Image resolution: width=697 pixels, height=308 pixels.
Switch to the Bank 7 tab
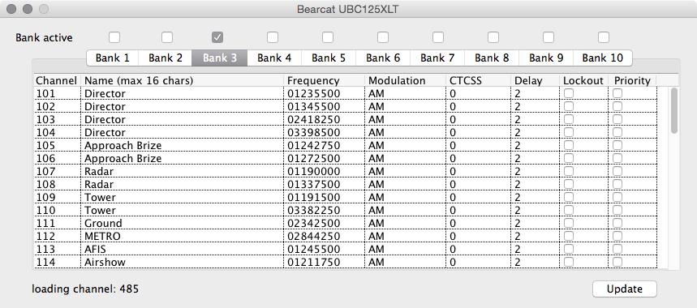pyautogui.click(x=437, y=58)
